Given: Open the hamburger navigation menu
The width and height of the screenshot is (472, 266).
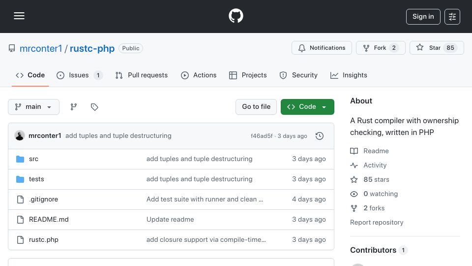Looking at the screenshot, I should [x=19, y=16].
